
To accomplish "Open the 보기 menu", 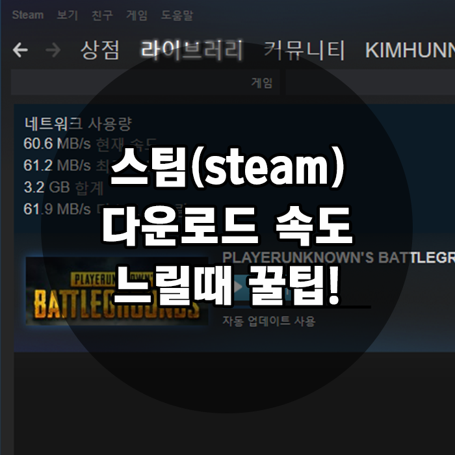I will click(68, 15).
